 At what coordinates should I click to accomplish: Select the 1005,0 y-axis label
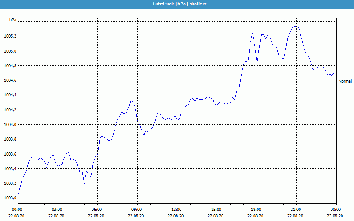[x=10, y=51]
